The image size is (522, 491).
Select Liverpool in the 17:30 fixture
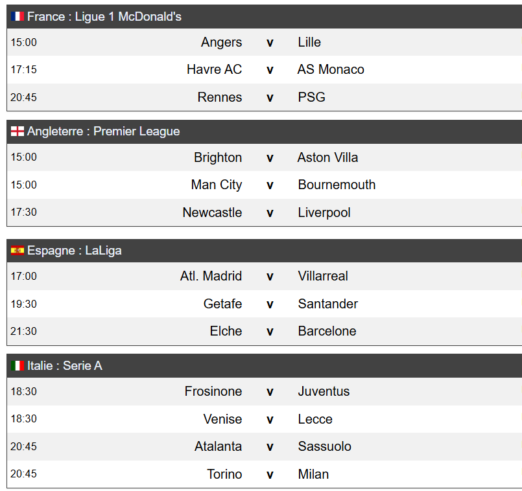[324, 212]
